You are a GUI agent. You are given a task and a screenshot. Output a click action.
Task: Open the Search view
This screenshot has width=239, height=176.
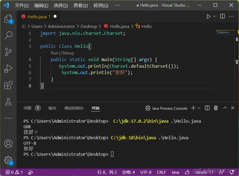tap(8, 35)
